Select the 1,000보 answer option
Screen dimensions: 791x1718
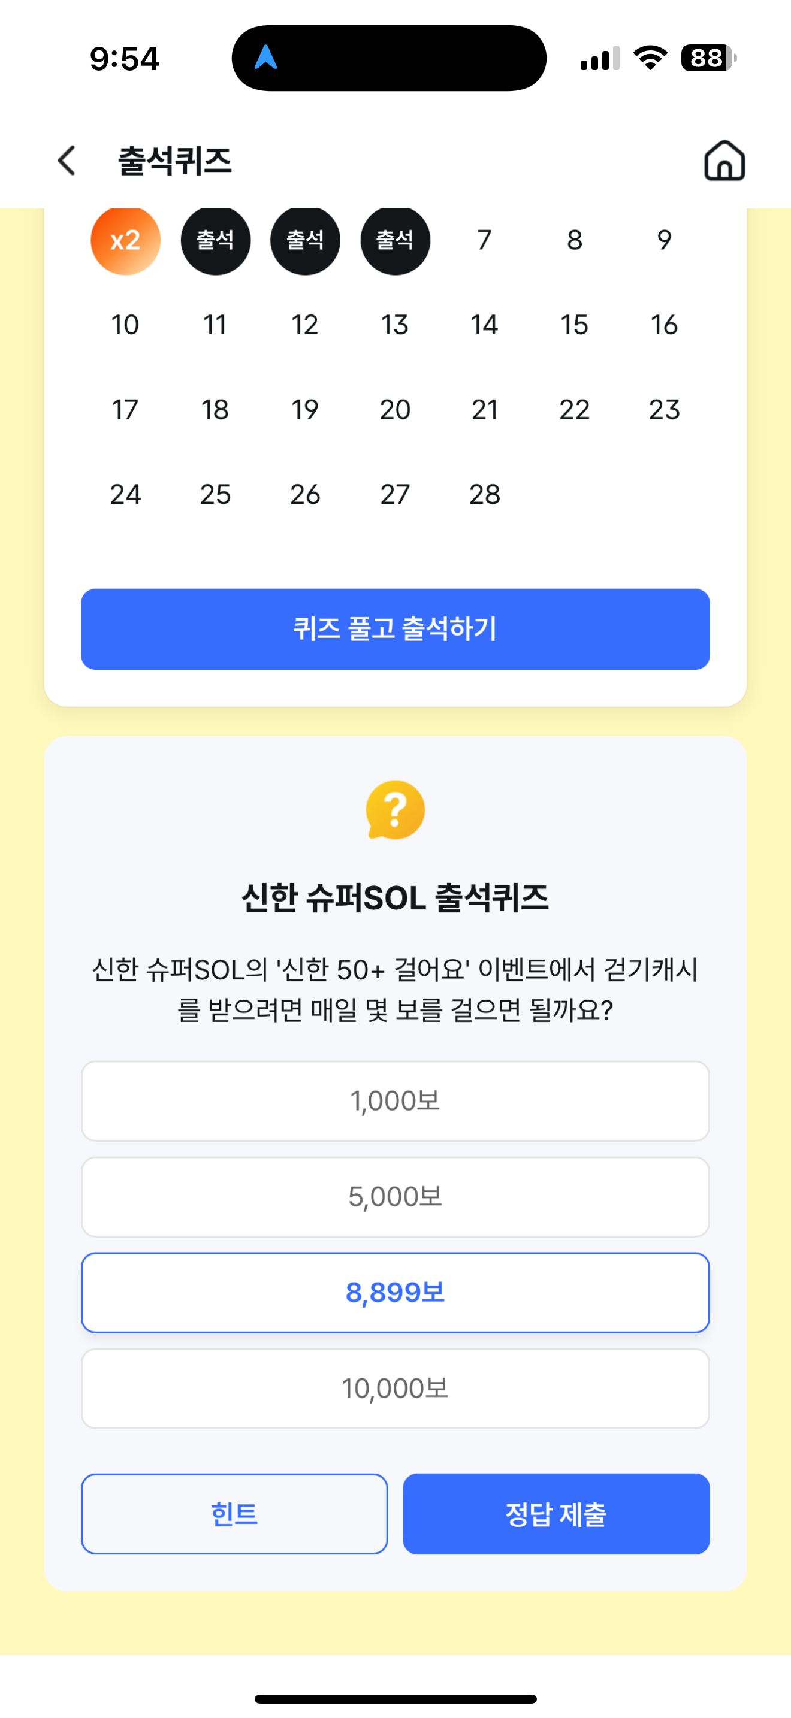coord(395,1100)
